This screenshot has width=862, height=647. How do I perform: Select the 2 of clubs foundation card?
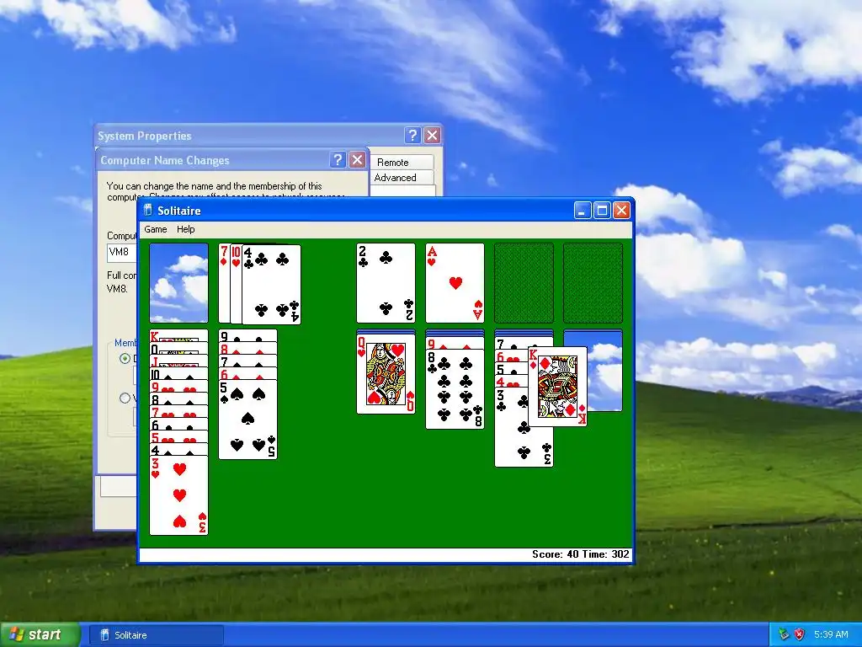pyautogui.click(x=386, y=283)
